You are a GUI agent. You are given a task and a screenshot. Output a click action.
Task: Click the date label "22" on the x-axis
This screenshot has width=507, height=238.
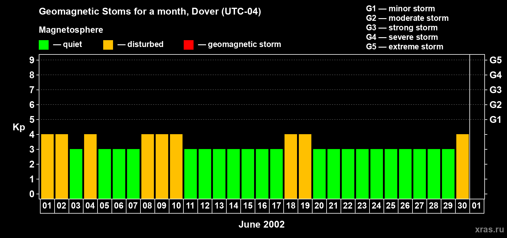(348, 206)
